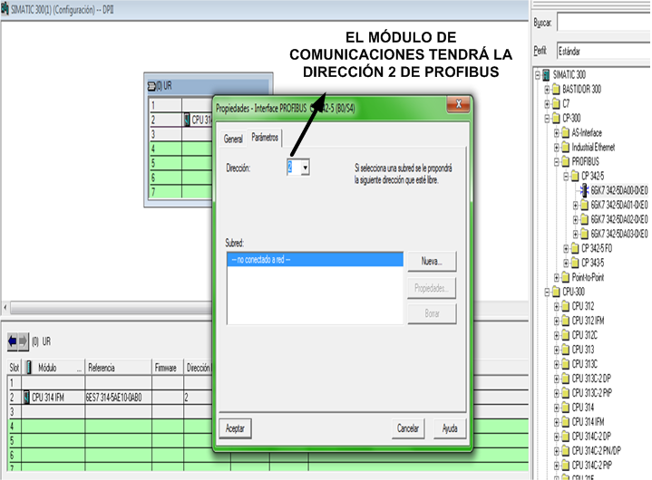Click the CPU-300 folder icon
This screenshot has height=480, width=652.
tap(557, 292)
